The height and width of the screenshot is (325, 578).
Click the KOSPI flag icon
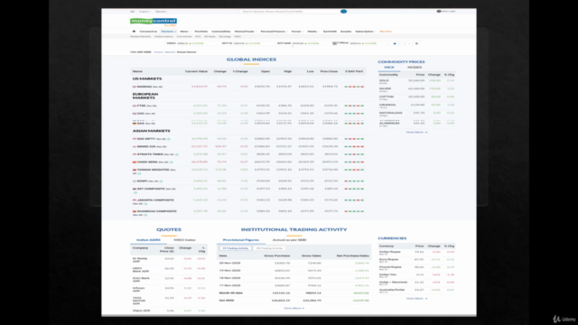135,181
